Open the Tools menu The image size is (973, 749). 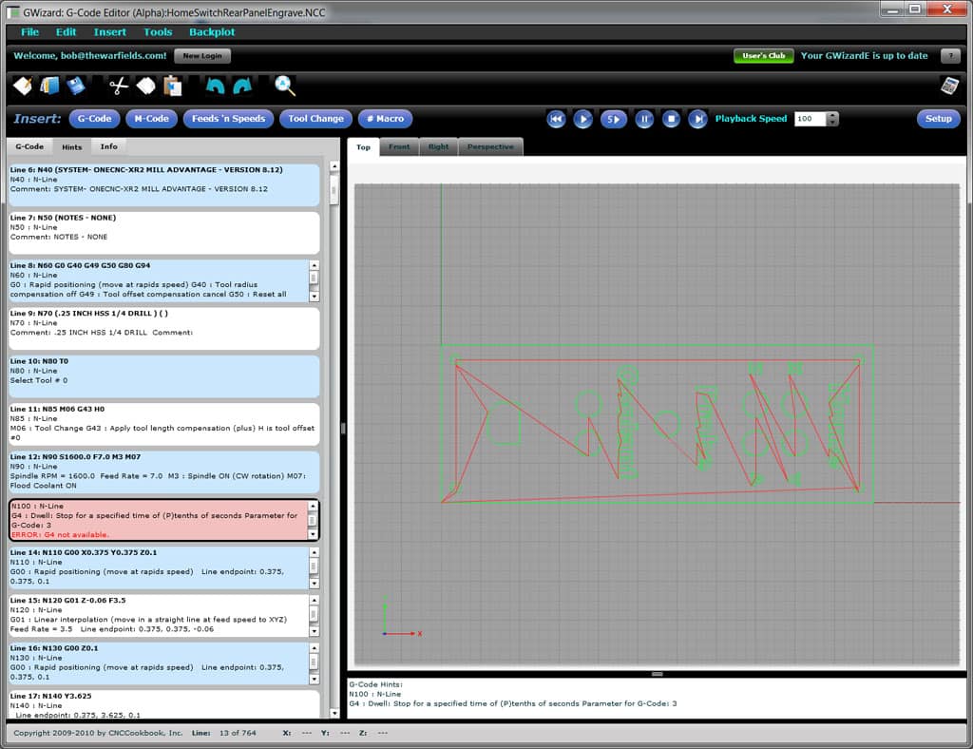tap(158, 31)
